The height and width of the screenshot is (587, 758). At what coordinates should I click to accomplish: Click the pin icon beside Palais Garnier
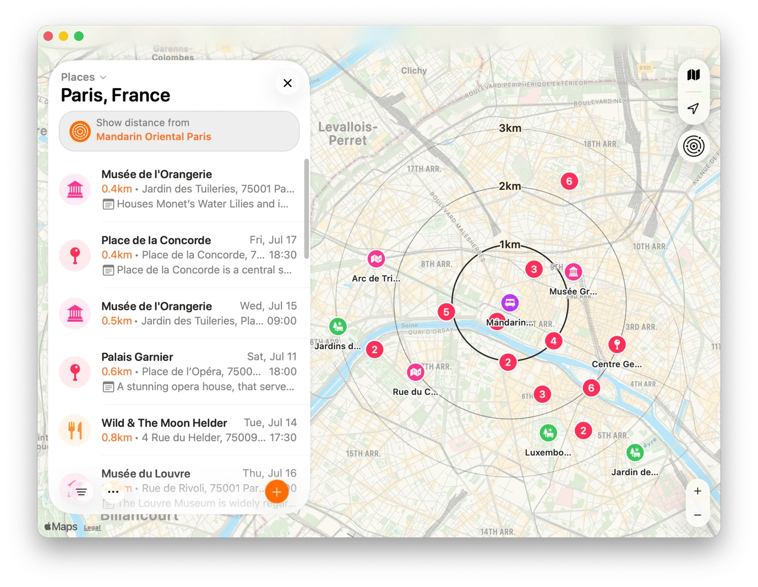point(75,372)
